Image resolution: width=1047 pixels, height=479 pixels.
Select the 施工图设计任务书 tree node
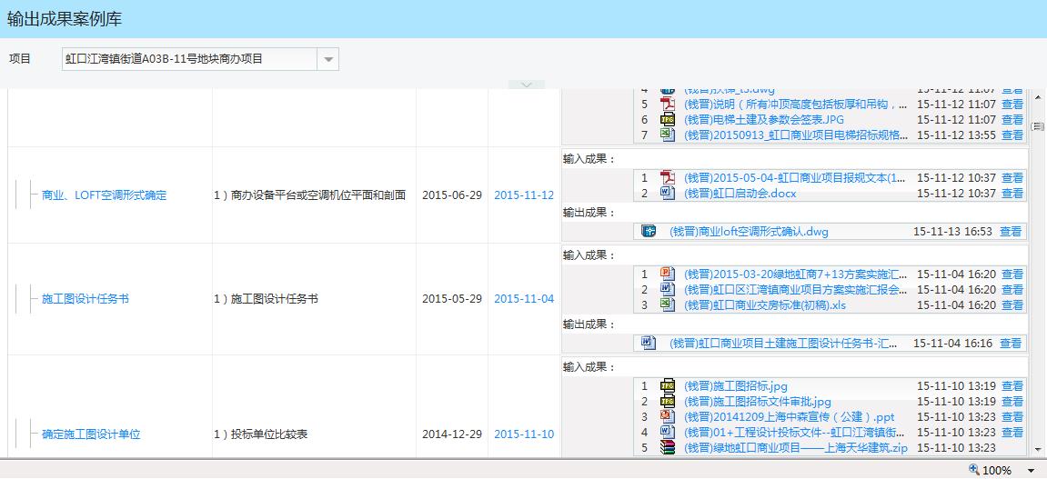pyautogui.click(x=85, y=299)
